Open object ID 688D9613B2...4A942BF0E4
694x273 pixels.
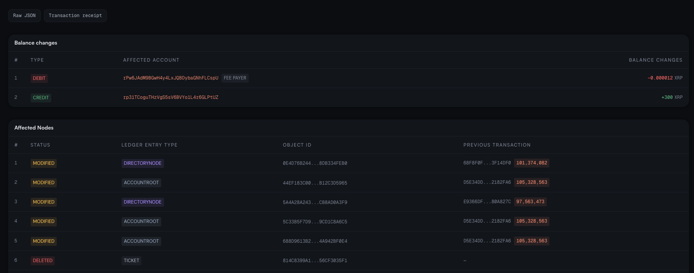coord(315,241)
